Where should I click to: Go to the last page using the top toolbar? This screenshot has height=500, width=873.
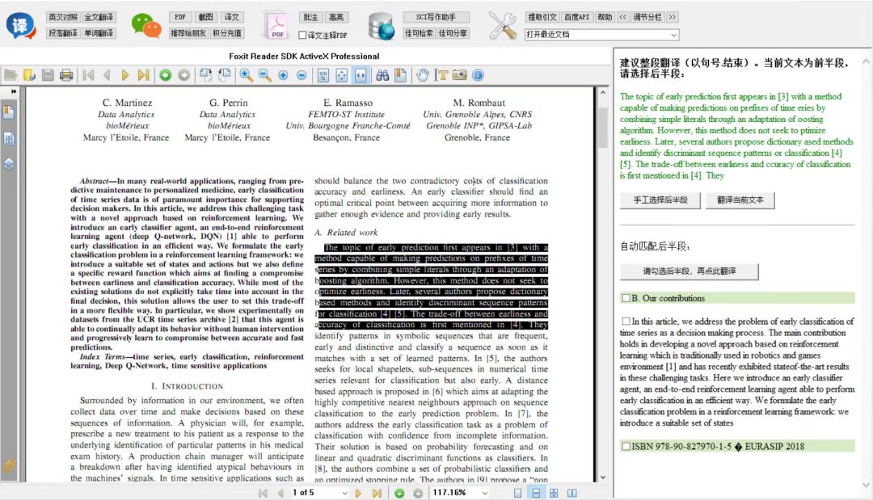(143, 75)
